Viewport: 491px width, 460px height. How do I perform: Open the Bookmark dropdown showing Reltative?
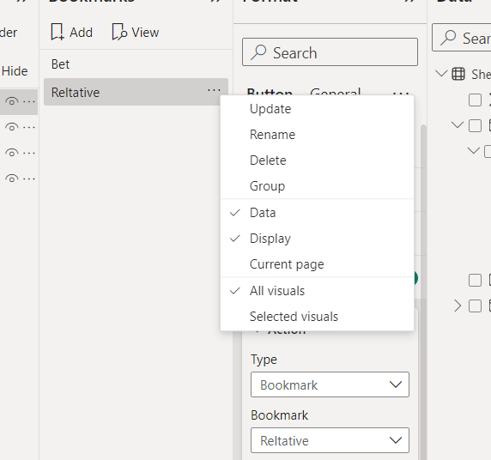point(330,440)
